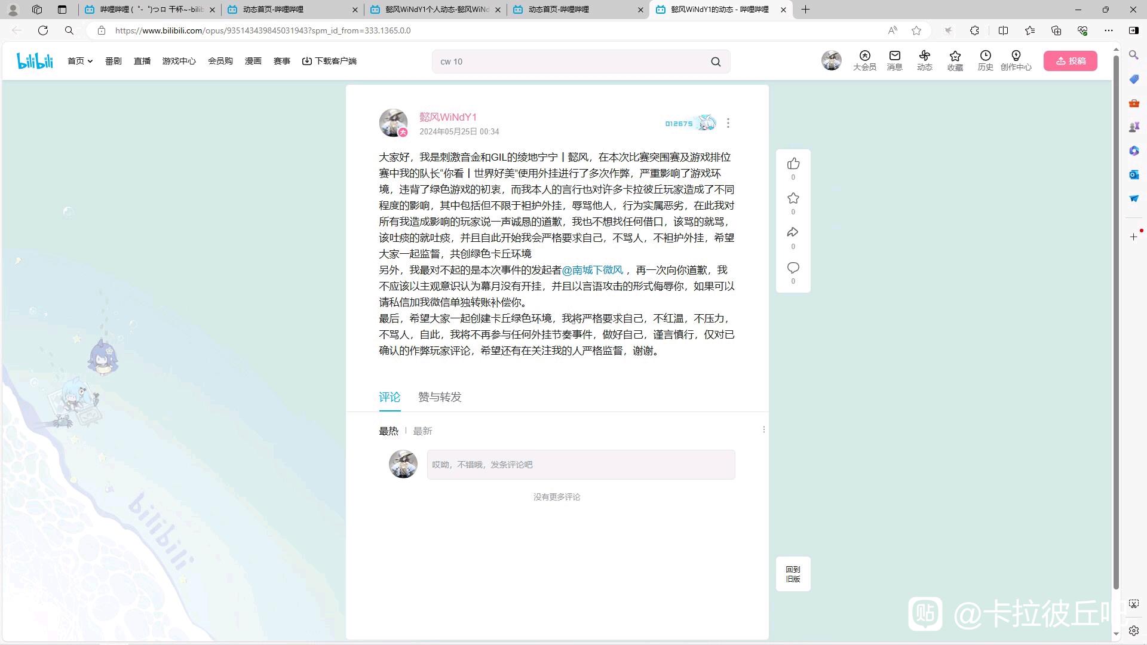Open Edge sidebar search icon

[x=1133, y=55]
